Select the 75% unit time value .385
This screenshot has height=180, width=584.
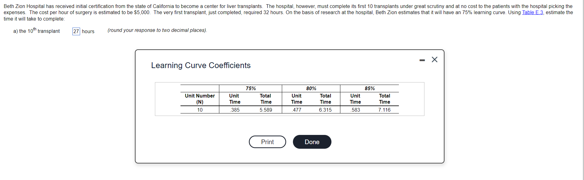(x=235, y=110)
